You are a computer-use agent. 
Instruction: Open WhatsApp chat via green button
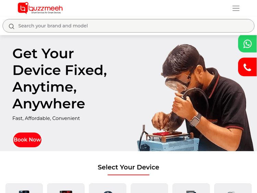click(247, 44)
